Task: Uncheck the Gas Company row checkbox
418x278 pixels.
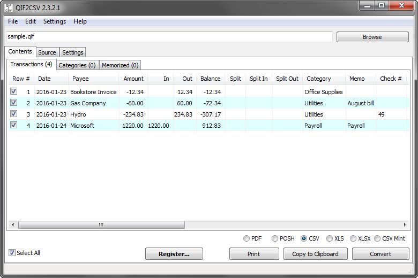Action: pos(13,103)
